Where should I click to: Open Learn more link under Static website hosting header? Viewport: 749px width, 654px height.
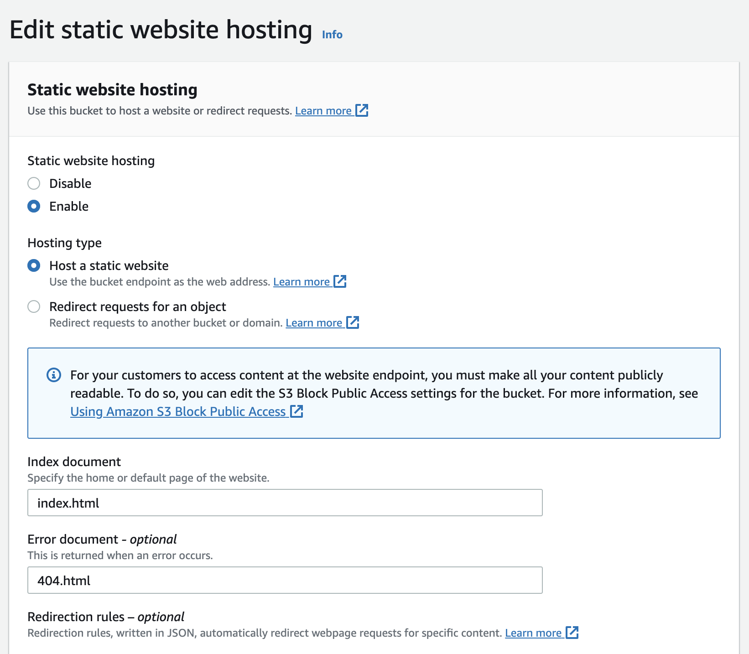[323, 111]
